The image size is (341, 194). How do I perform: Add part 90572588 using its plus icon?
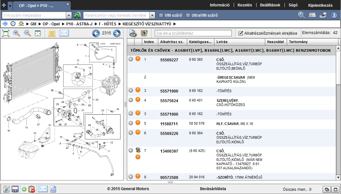click(130, 176)
